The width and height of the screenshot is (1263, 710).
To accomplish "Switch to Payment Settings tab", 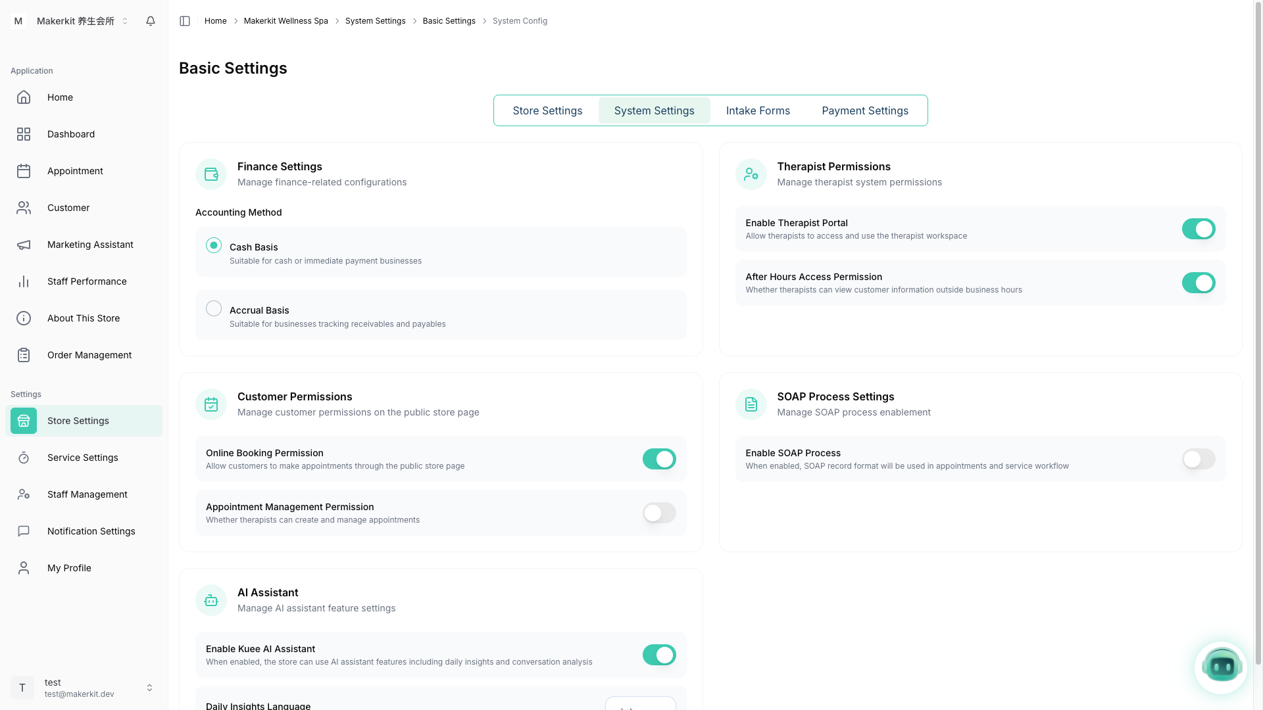I will 864,110.
